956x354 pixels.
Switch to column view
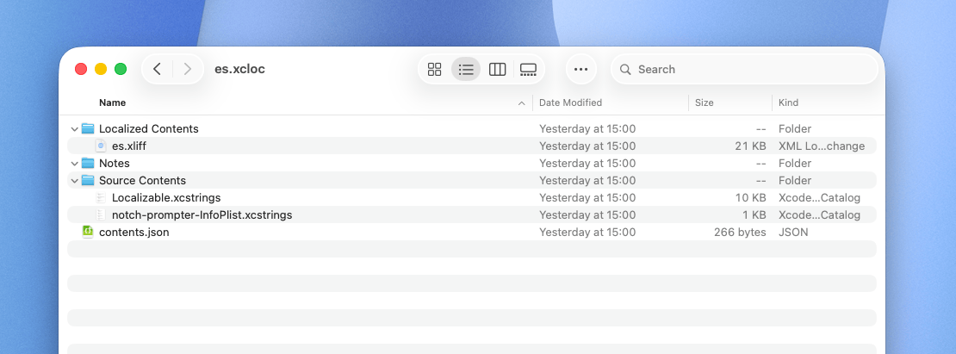(x=497, y=69)
